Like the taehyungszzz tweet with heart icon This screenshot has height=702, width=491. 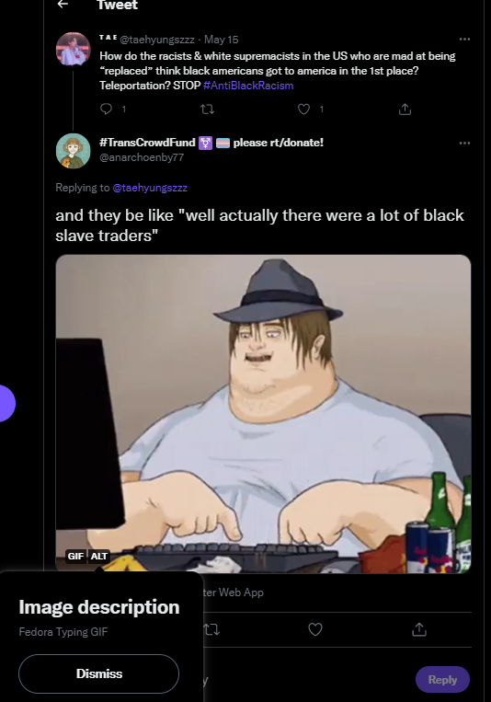[x=304, y=109]
